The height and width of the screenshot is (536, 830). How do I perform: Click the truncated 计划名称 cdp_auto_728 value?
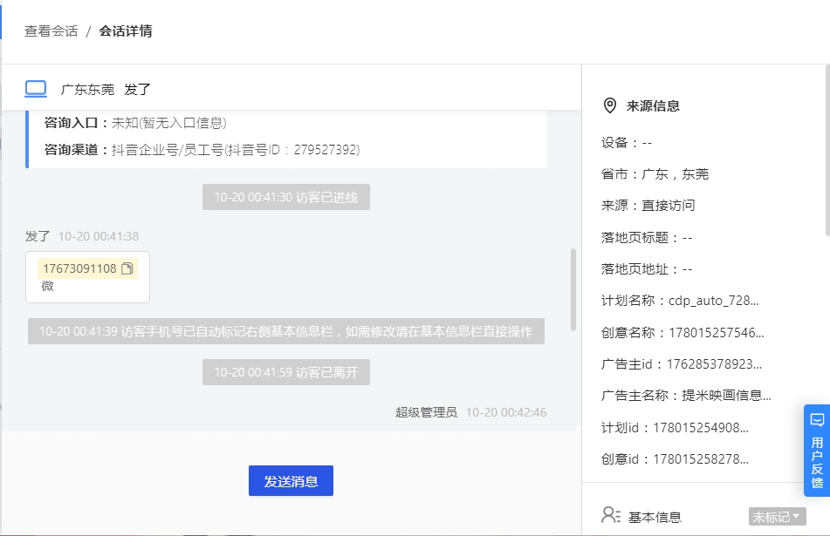click(x=714, y=301)
